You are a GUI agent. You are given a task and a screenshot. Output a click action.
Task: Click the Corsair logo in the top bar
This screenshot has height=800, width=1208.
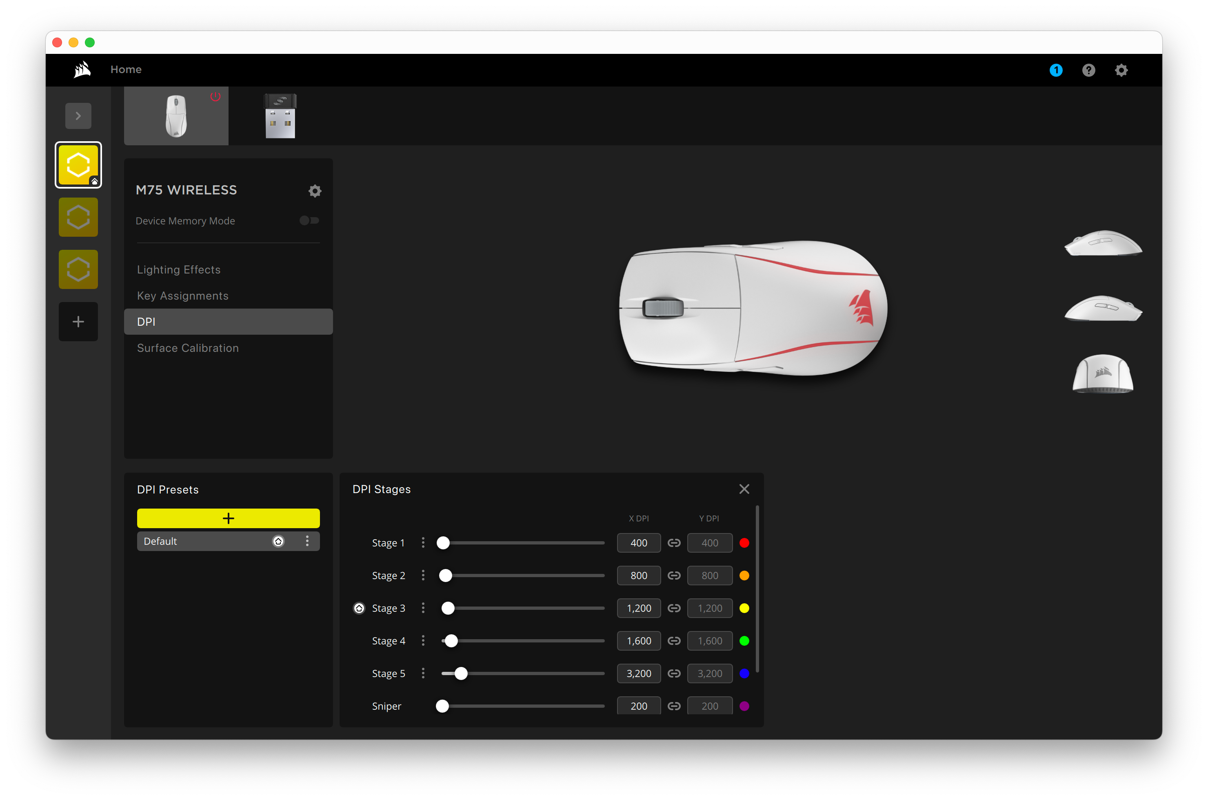pos(81,69)
